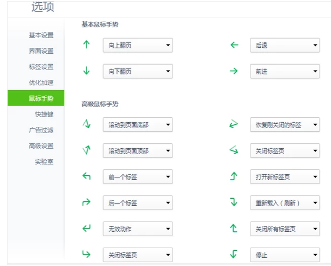Screen dimensions: 331x266
Task: Select 快捷键 in the sidebar
Action: point(44,114)
